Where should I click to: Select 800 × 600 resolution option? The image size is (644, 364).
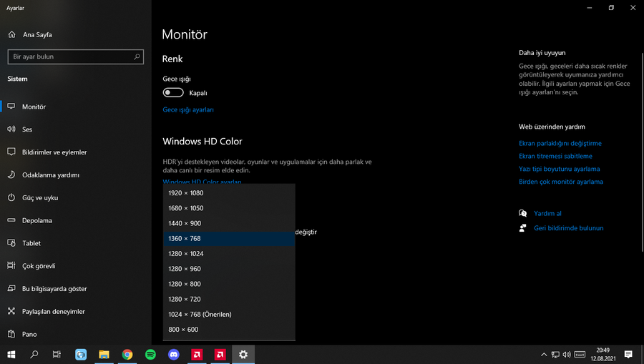tap(183, 330)
